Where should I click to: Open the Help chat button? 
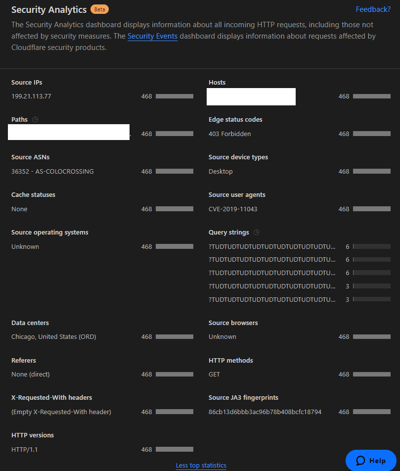point(371,461)
